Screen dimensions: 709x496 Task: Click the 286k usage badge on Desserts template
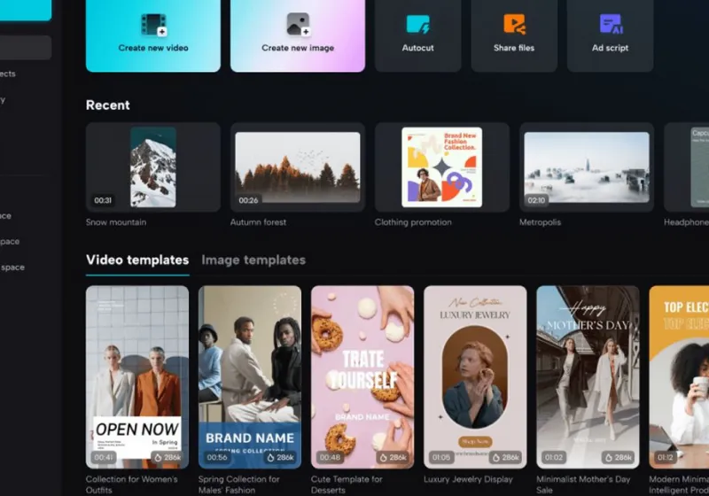[x=393, y=458]
